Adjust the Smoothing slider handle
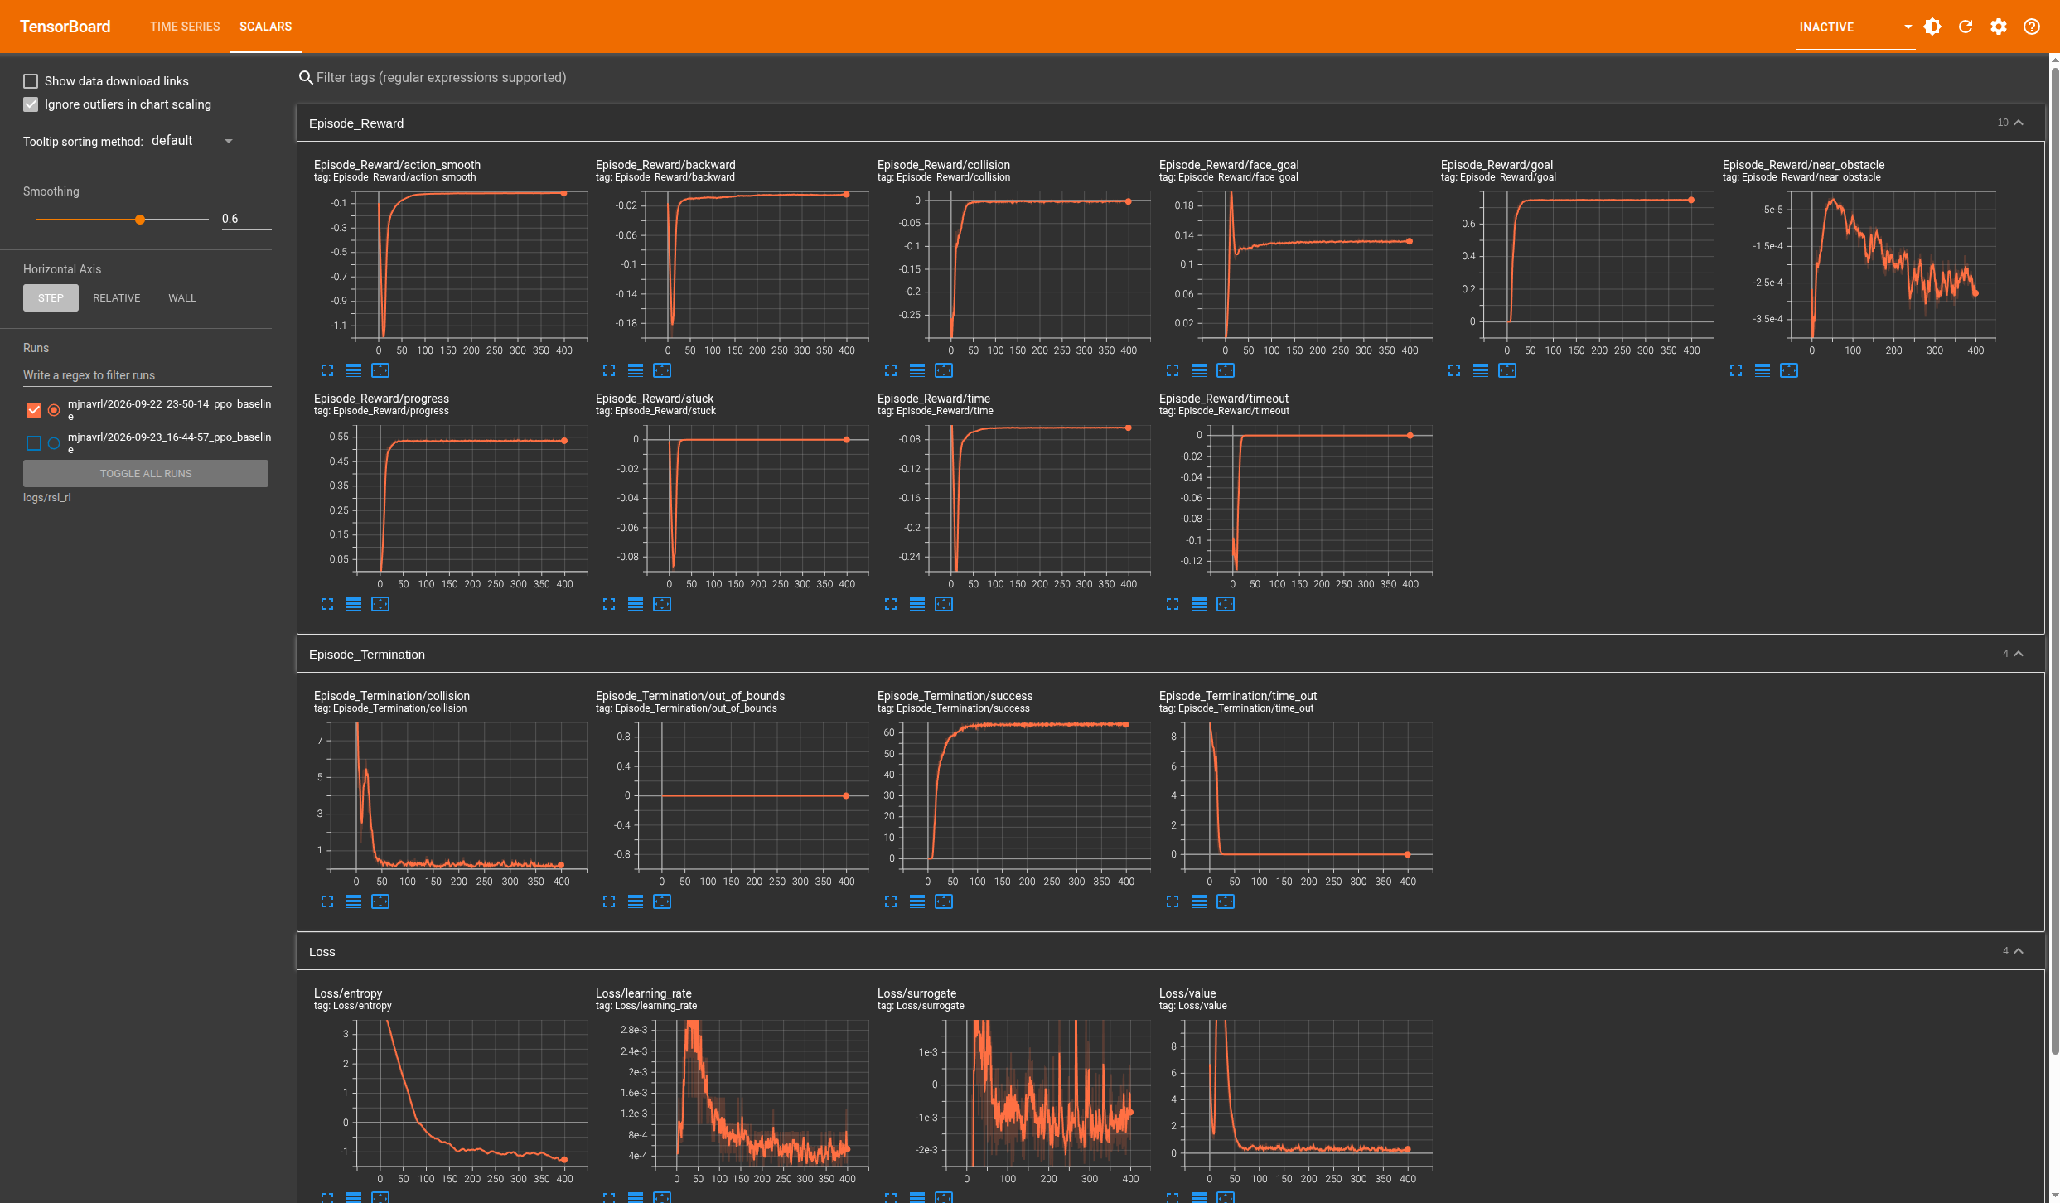 pyautogui.click(x=140, y=220)
